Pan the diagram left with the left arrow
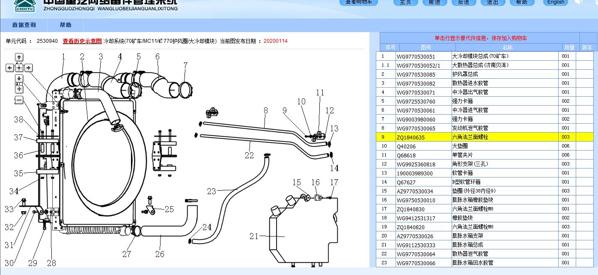Screen dimensions: 598x275 tap(10, 68)
